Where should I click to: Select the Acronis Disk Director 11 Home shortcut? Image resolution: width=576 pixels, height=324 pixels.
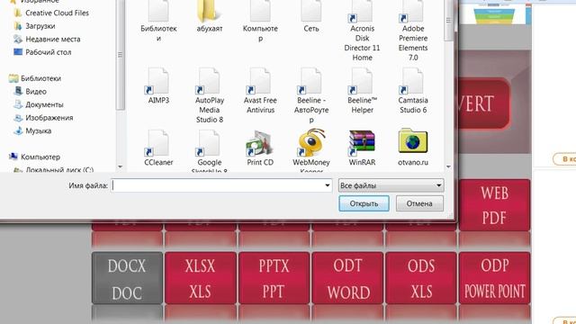(362, 31)
